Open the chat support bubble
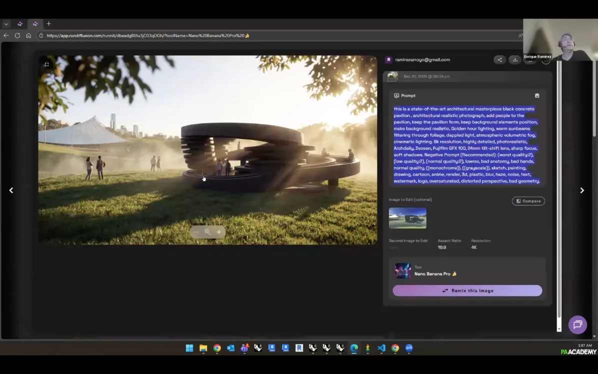The image size is (598, 374). click(x=578, y=324)
